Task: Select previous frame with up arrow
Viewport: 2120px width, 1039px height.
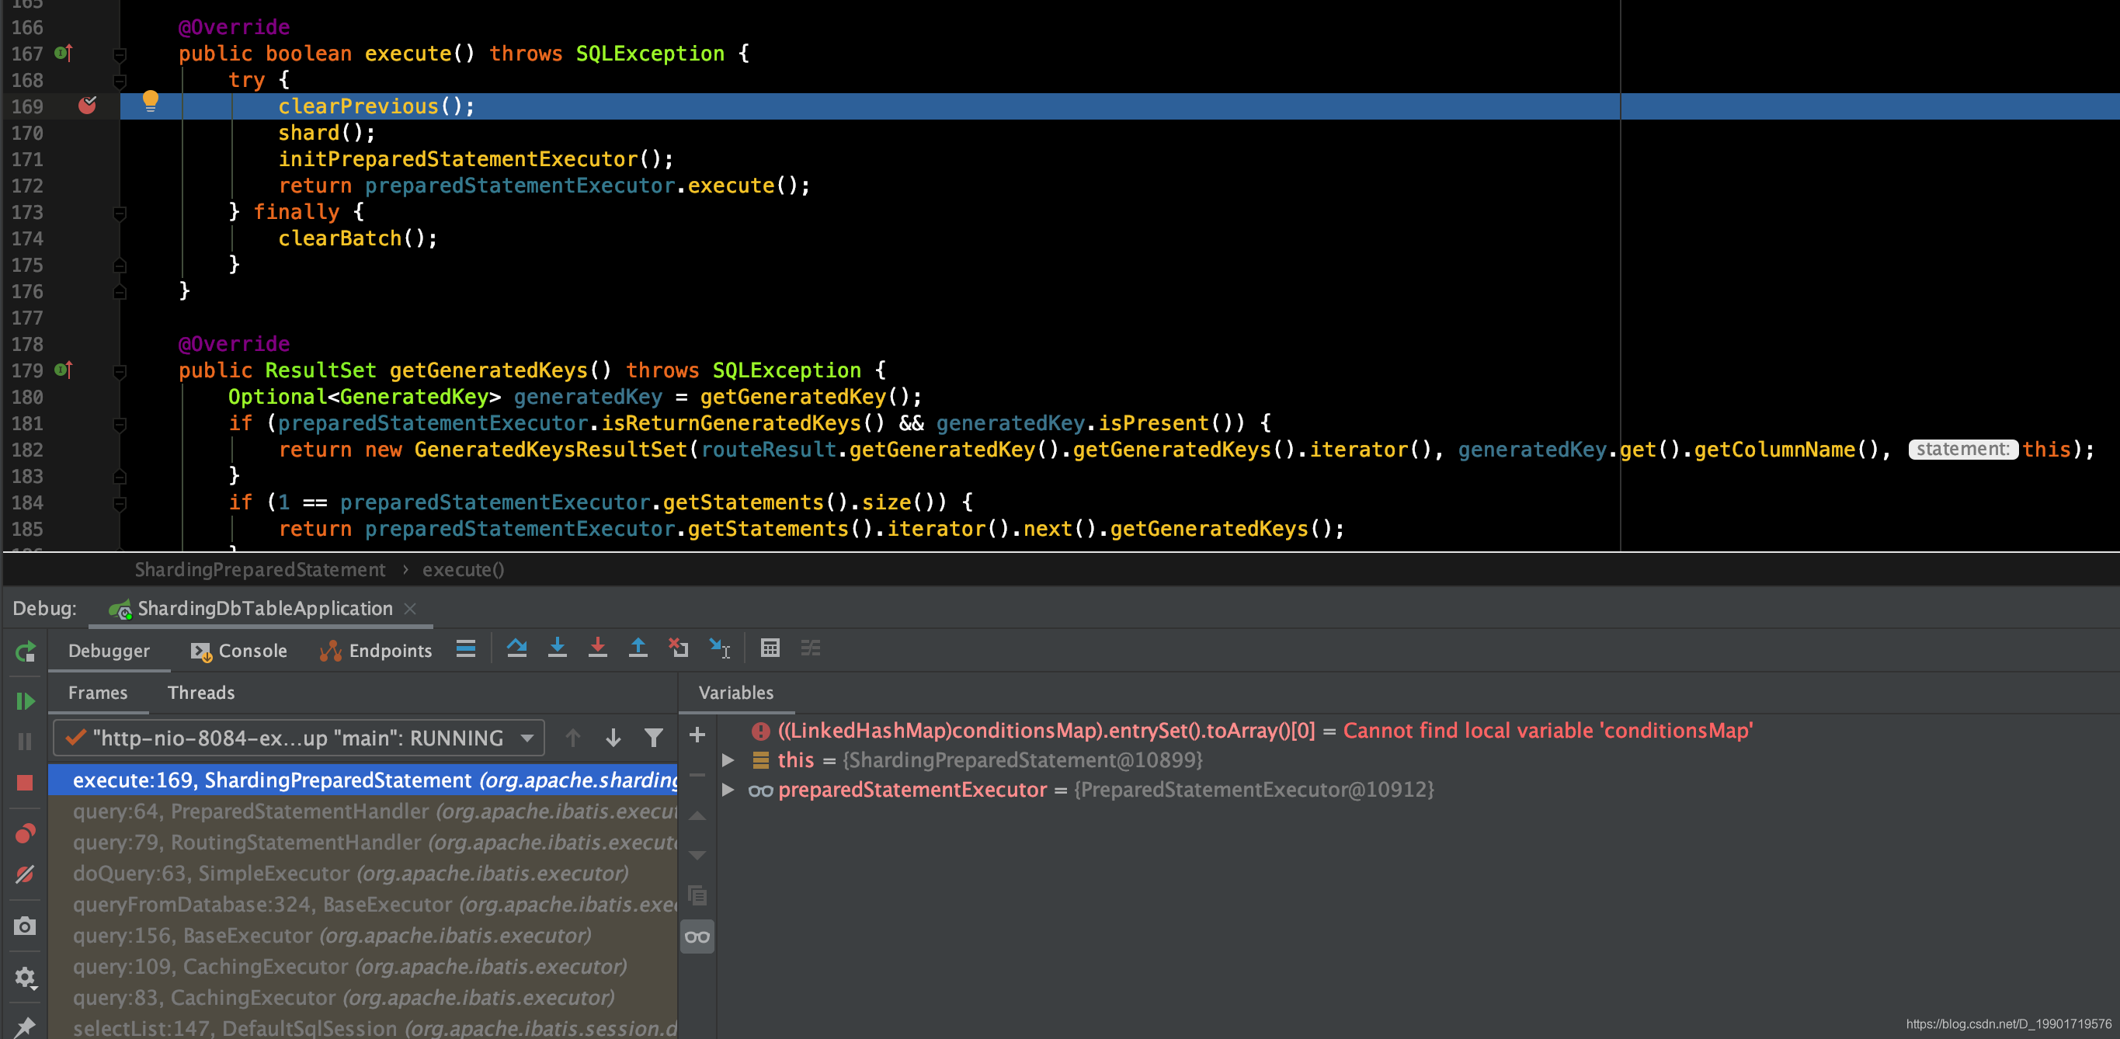Action: tap(573, 738)
